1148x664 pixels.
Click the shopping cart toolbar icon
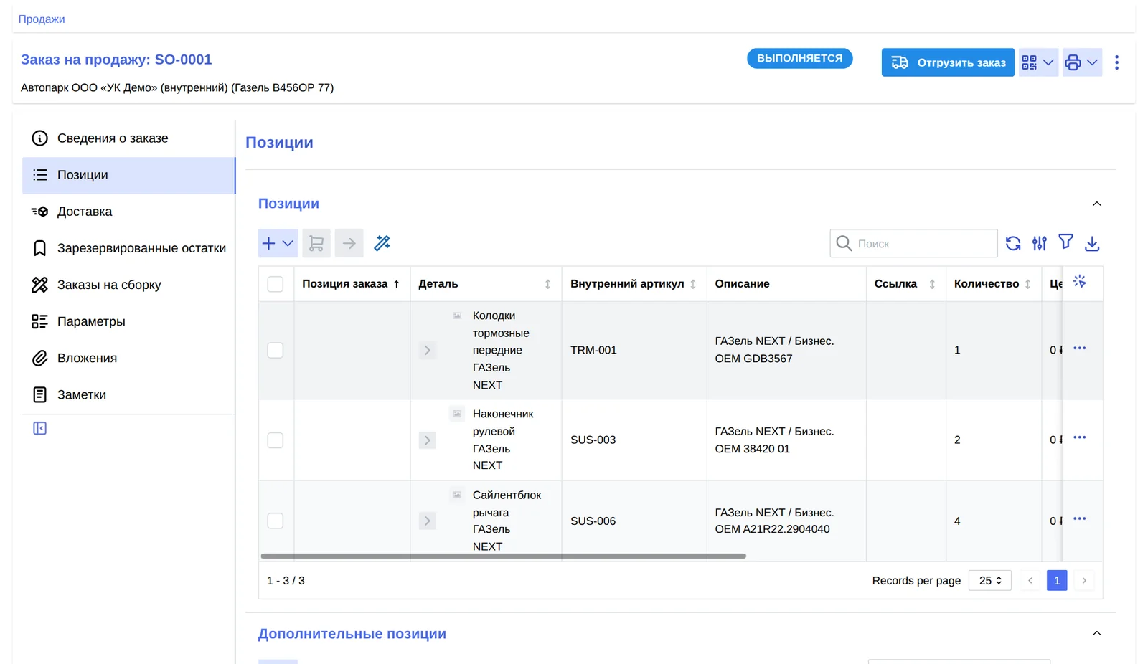(x=316, y=243)
